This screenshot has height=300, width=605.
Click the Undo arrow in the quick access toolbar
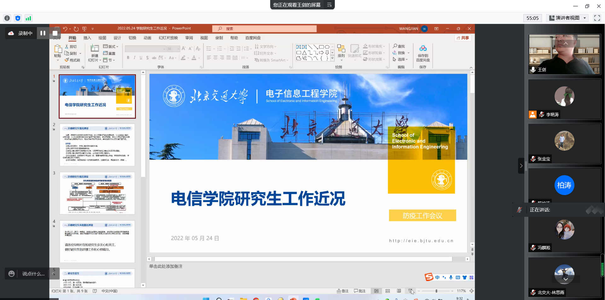(x=65, y=29)
